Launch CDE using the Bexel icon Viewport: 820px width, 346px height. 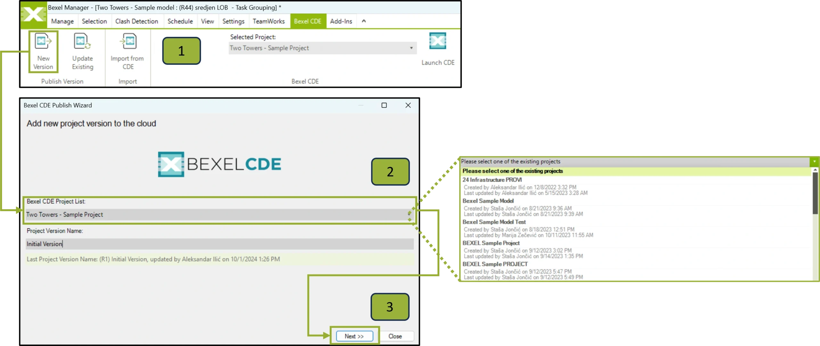click(x=438, y=41)
